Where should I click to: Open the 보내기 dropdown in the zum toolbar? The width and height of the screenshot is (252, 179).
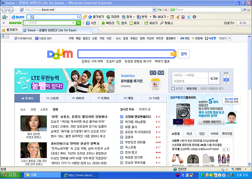(x=168, y=17)
